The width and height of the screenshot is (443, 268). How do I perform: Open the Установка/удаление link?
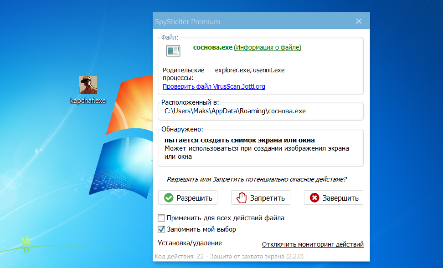(x=190, y=243)
